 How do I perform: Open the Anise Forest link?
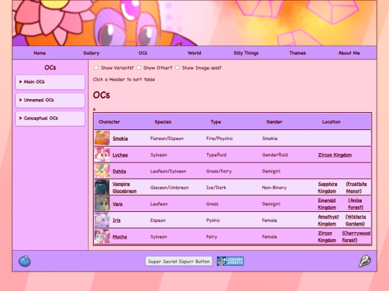click(x=356, y=203)
